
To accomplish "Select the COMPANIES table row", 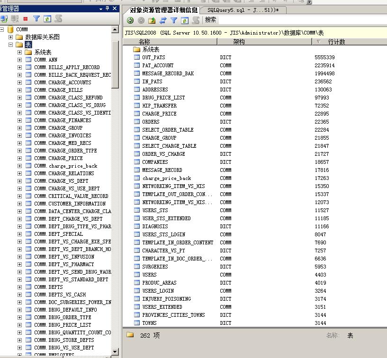I will [x=155, y=162].
